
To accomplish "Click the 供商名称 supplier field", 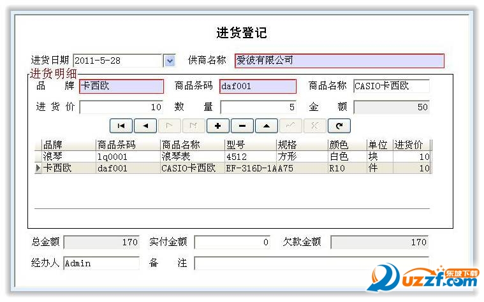I will pos(339,61).
